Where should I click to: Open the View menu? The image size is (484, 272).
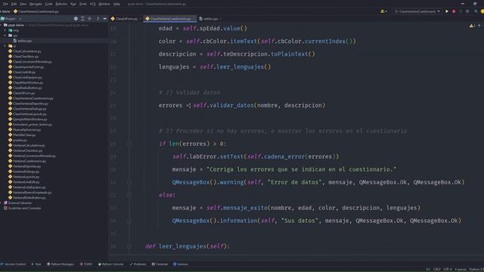23,4
